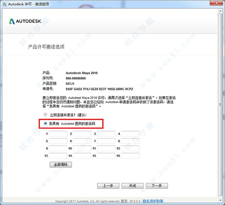Click the product key "657J1"
The image size is (225, 205).
coord(70,84)
